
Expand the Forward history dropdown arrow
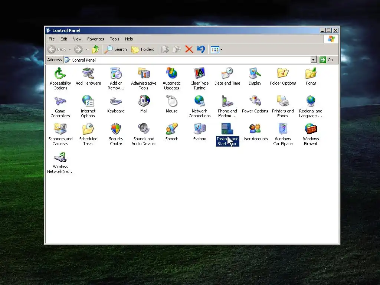(86, 49)
